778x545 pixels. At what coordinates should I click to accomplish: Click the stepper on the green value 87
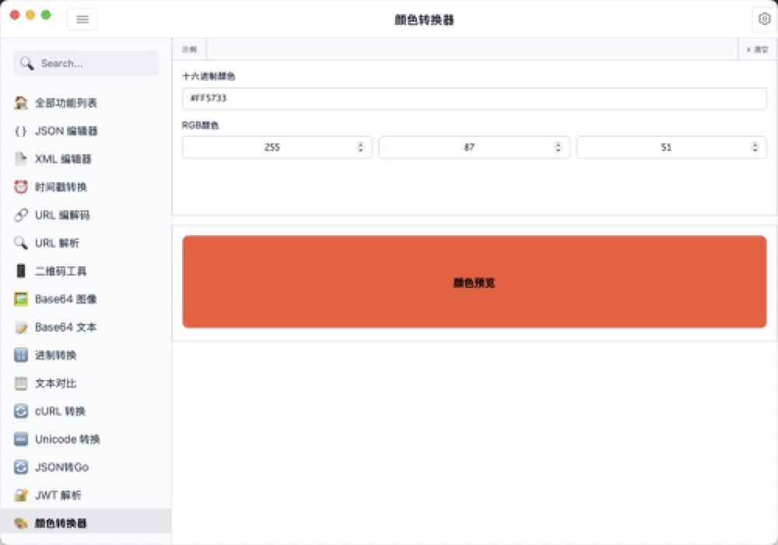coord(558,147)
